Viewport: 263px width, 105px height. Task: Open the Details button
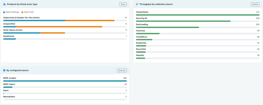tap(255, 4)
